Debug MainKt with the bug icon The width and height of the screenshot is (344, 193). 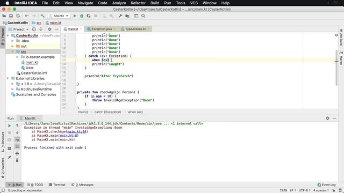82,16
